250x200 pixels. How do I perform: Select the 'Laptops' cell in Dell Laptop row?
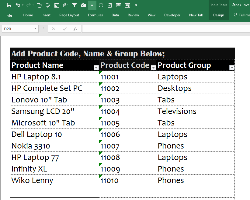click(x=196, y=134)
